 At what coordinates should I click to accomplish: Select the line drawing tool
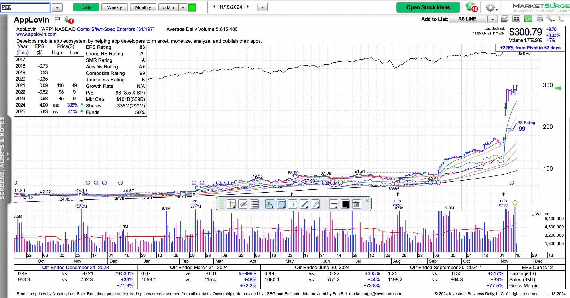[x=304, y=204]
